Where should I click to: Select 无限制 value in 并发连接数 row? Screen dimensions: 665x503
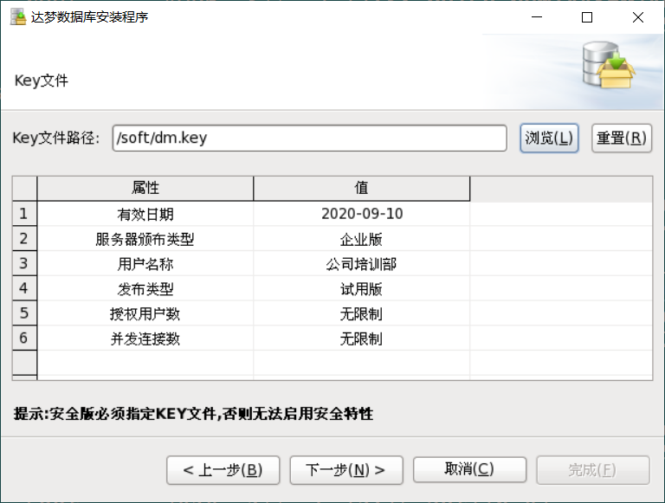coord(362,338)
